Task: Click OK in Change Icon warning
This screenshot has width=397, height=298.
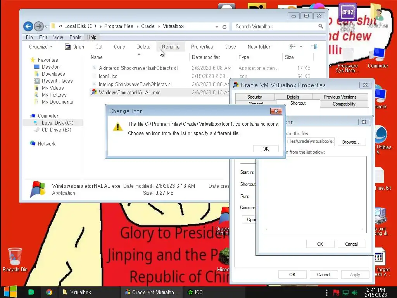Action: pyautogui.click(x=266, y=149)
